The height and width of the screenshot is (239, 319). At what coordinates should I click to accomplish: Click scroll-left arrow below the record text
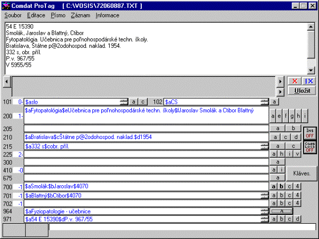(6, 81)
